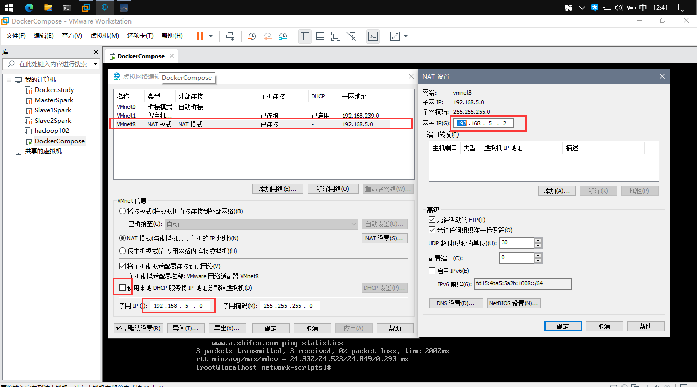
Task: Open File Explorer from the taskbar
Action: 48,8
